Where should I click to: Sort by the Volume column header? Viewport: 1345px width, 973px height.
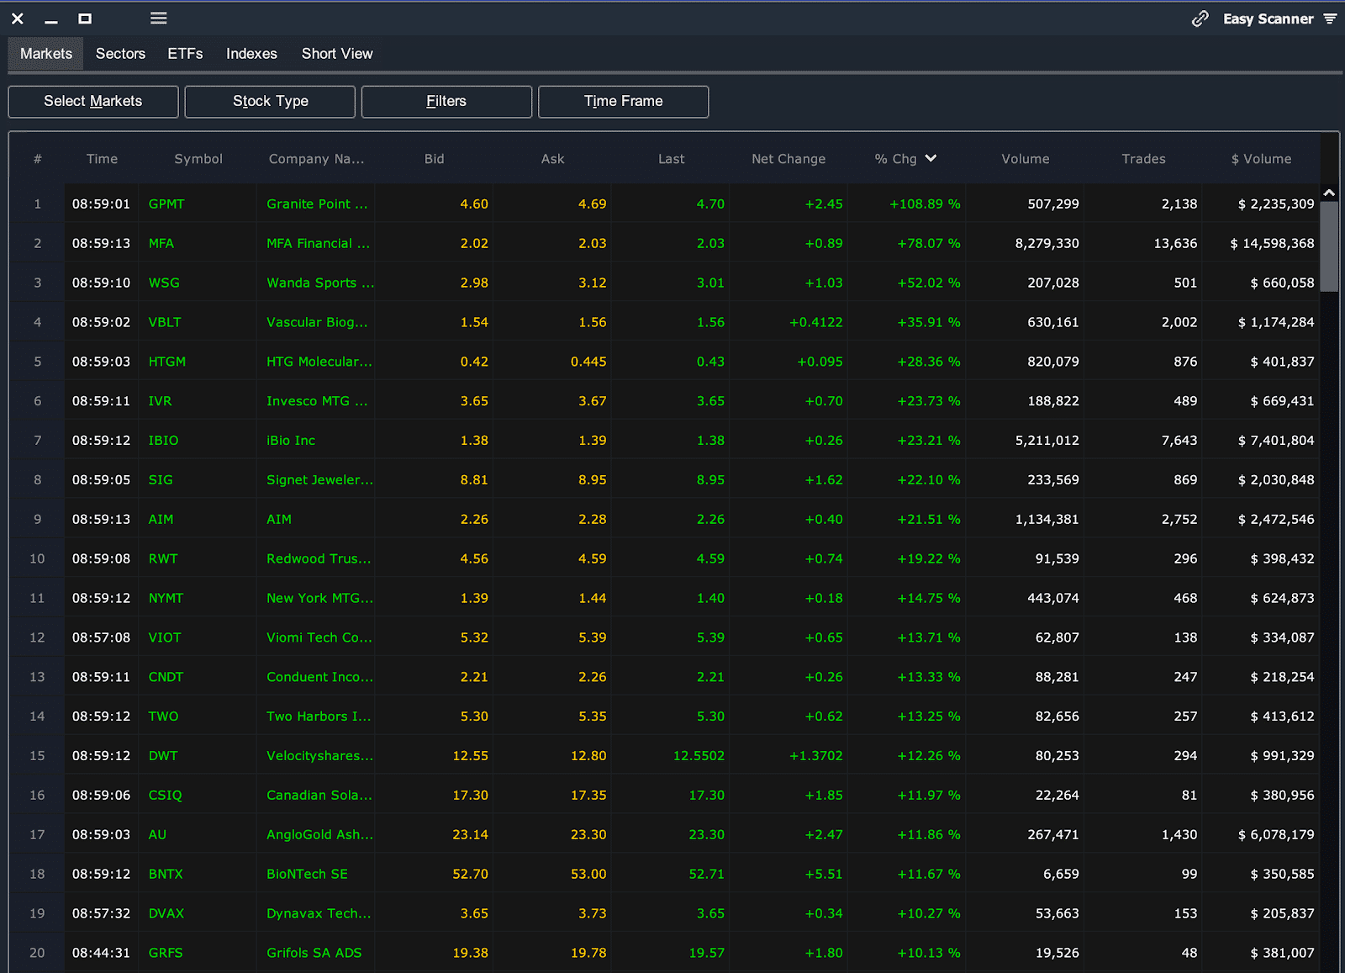click(x=1025, y=159)
